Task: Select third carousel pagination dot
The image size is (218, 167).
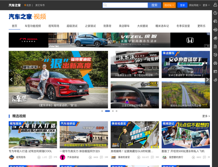Action: (113, 111)
